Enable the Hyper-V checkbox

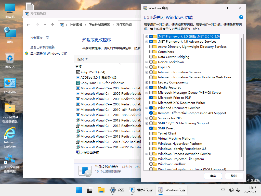pos(151,67)
